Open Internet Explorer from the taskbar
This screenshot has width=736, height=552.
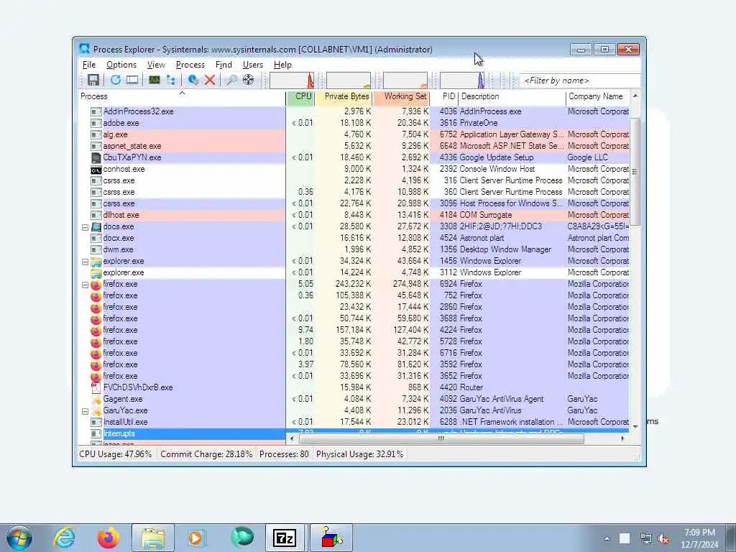click(x=64, y=538)
